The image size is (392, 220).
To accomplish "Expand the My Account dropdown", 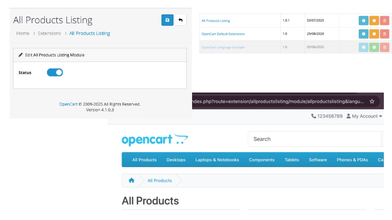I will (364, 116).
